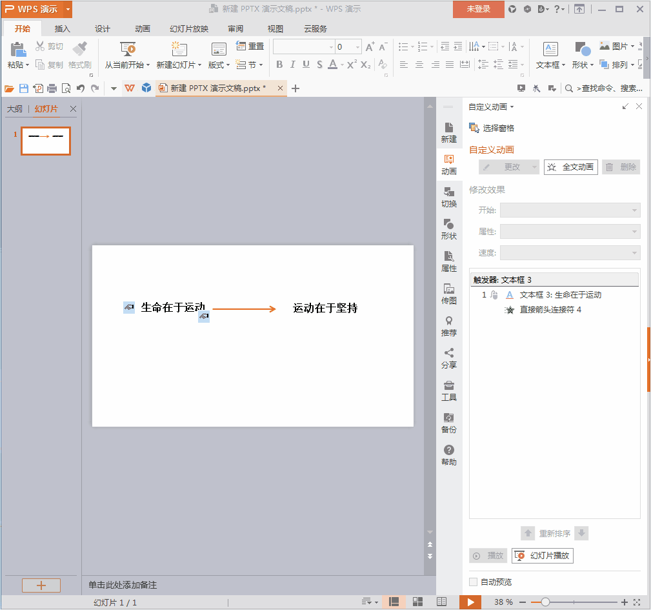
Task: Open the 视图 ribbon tab
Action: pyautogui.click(x=275, y=28)
